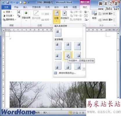The image size is (121, 116).
Task: Click the Undo arrow icon
Action: (x=12, y=3)
